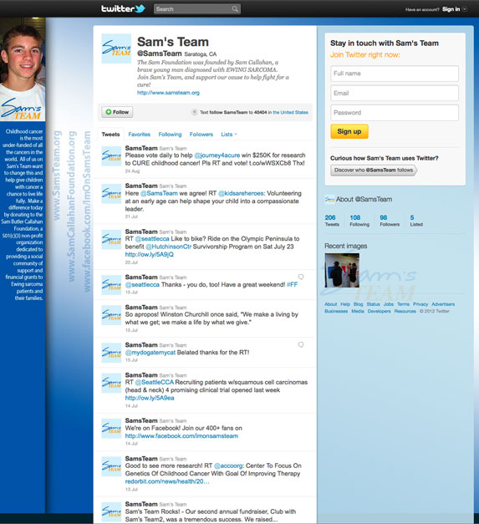The image size is (479, 524).
Task: Click small avatar icon beside About @SamsTeam
Action: (x=329, y=200)
